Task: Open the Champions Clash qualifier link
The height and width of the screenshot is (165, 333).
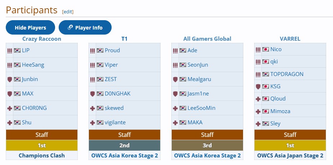Action: point(42,156)
